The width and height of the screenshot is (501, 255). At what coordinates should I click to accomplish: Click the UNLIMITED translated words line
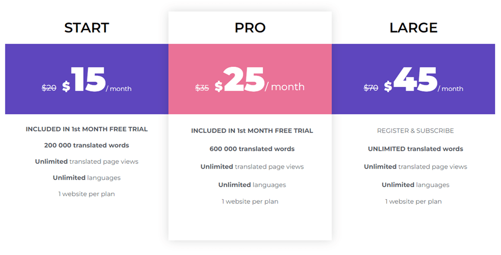[415, 149]
